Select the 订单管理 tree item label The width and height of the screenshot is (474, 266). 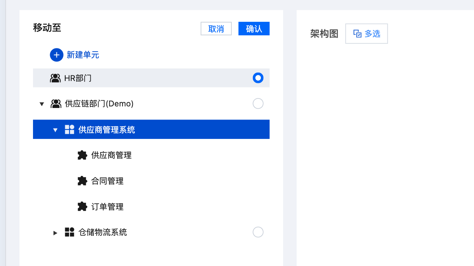point(107,207)
